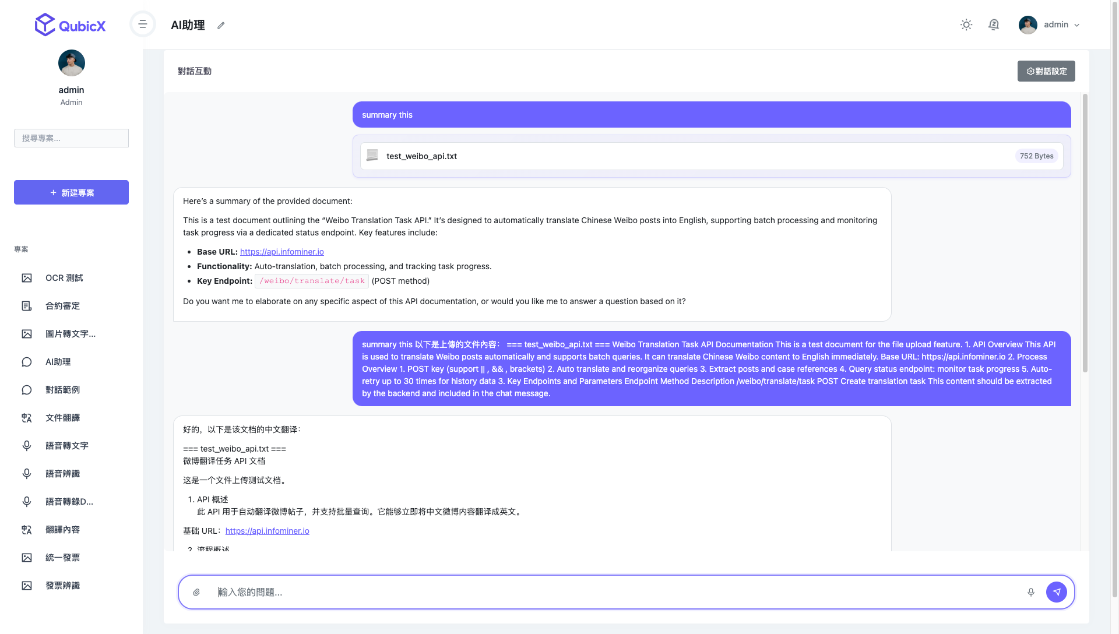Click the 對話互動 panel heading
Screen dimensions: 1119x634
(x=195, y=71)
